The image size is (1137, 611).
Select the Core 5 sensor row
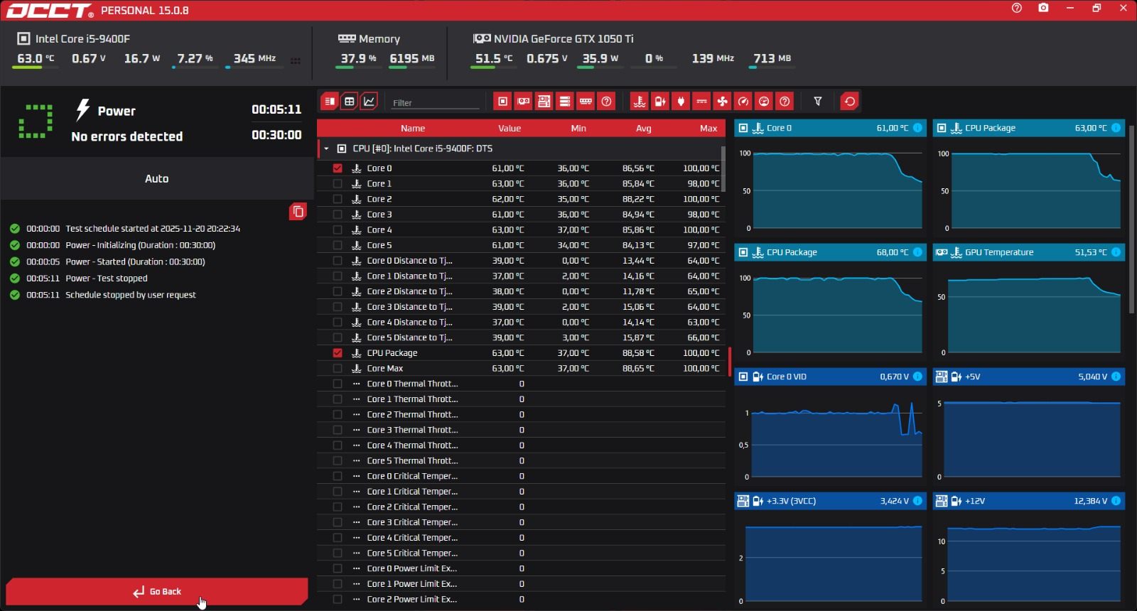(x=520, y=245)
